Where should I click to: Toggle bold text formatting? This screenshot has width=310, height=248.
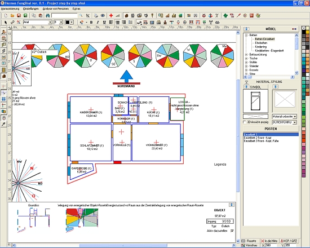coord(91,22)
